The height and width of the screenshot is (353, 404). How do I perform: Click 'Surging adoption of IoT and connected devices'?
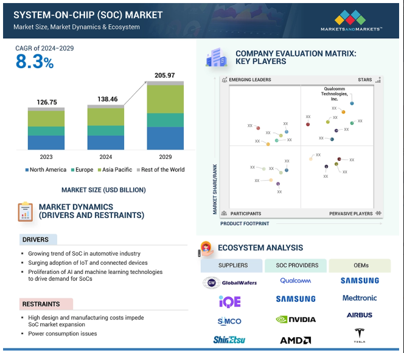click(88, 262)
